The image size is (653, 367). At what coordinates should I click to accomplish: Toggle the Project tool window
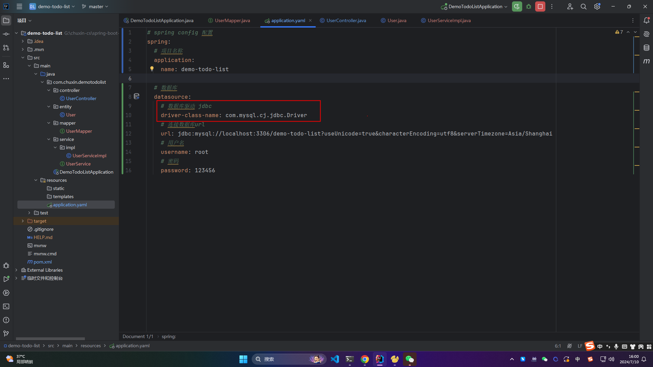coord(6,20)
